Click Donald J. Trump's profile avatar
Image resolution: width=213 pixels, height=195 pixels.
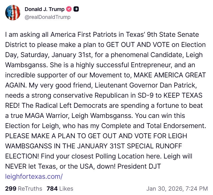13,13
